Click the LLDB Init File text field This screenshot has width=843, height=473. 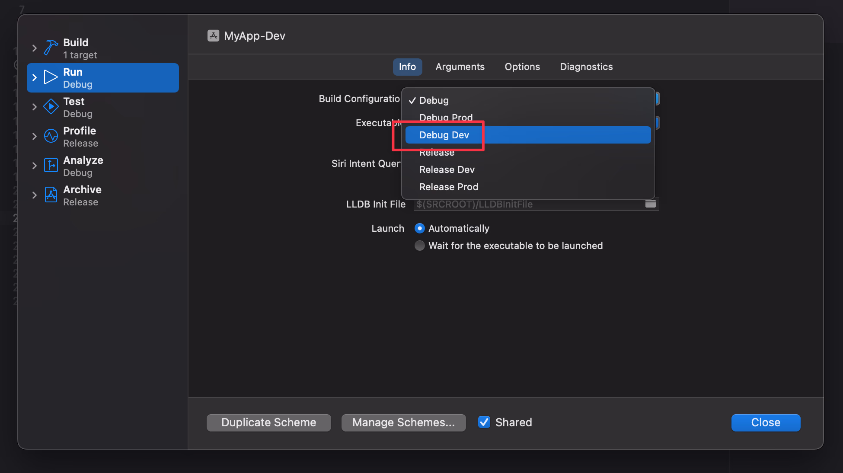click(527, 204)
